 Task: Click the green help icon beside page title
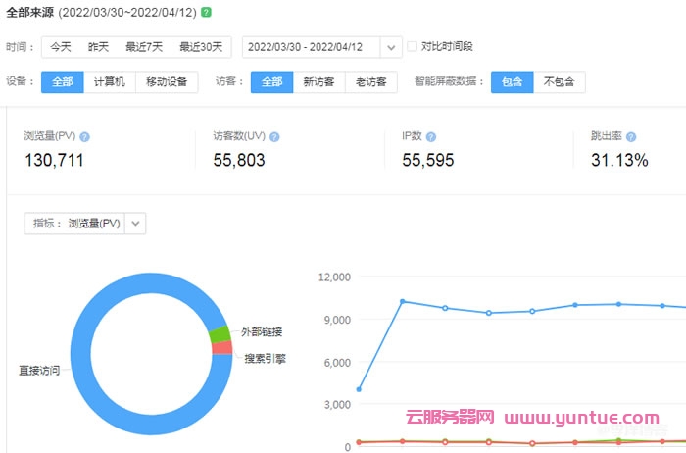pyautogui.click(x=205, y=12)
